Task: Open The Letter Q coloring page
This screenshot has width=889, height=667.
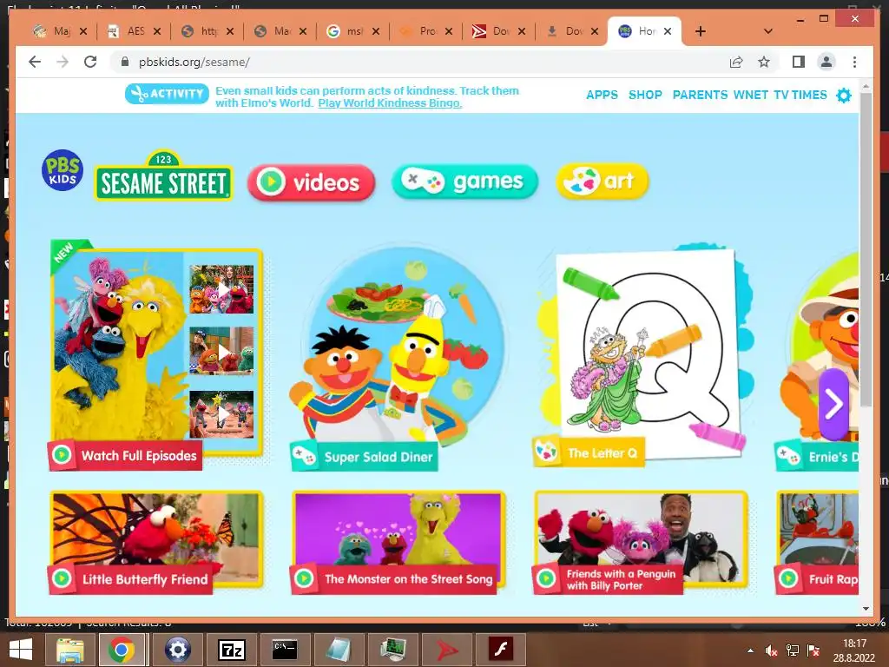Action: coord(643,354)
